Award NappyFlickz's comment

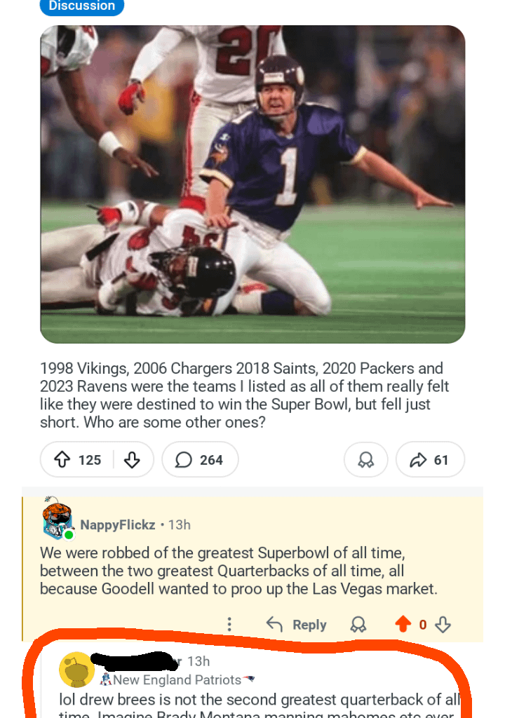(x=358, y=625)
